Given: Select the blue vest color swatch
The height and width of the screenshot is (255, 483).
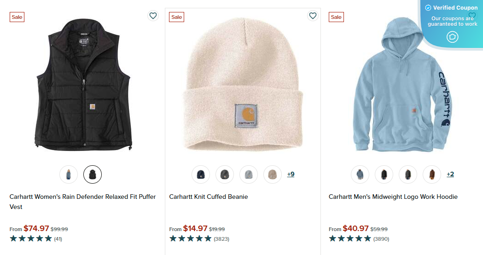Looking at the screenshot, I should click(x=69, y=174).
